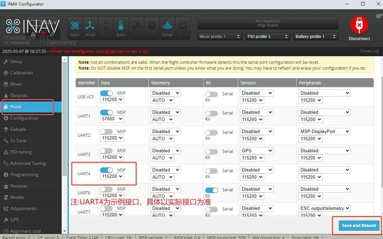Follow the Mixer link in warning message
The image size is (383, 239).
[110, 51]
